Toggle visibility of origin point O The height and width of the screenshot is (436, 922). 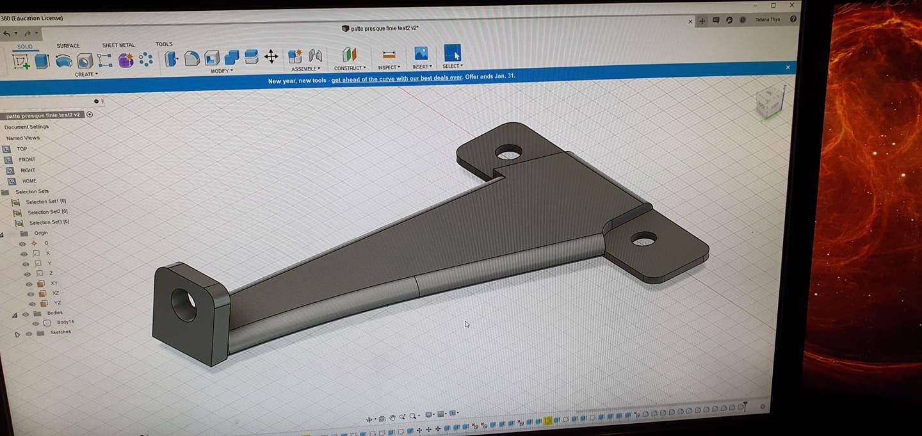pos(23,244)
